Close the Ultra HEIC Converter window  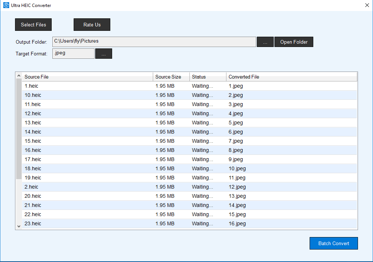point(367,5)
